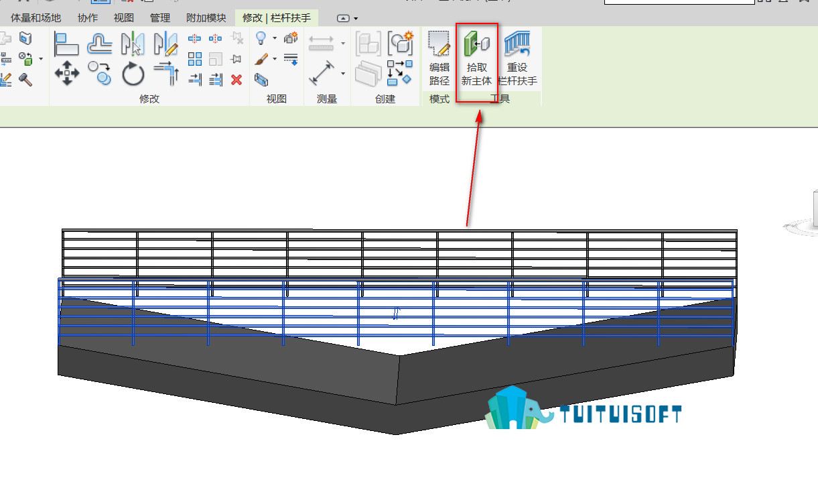Expand the Hide in View dropdown arrow
The width and height of the screenshot is (818, 496).
tap(275, 39)
